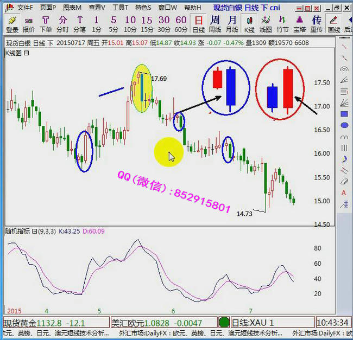Image resolution: width=353 pixels, height=340 pixels.
Task: Click the 60分 sixty-minute period button
Action: pyautogui.click(x=181, y=23)
